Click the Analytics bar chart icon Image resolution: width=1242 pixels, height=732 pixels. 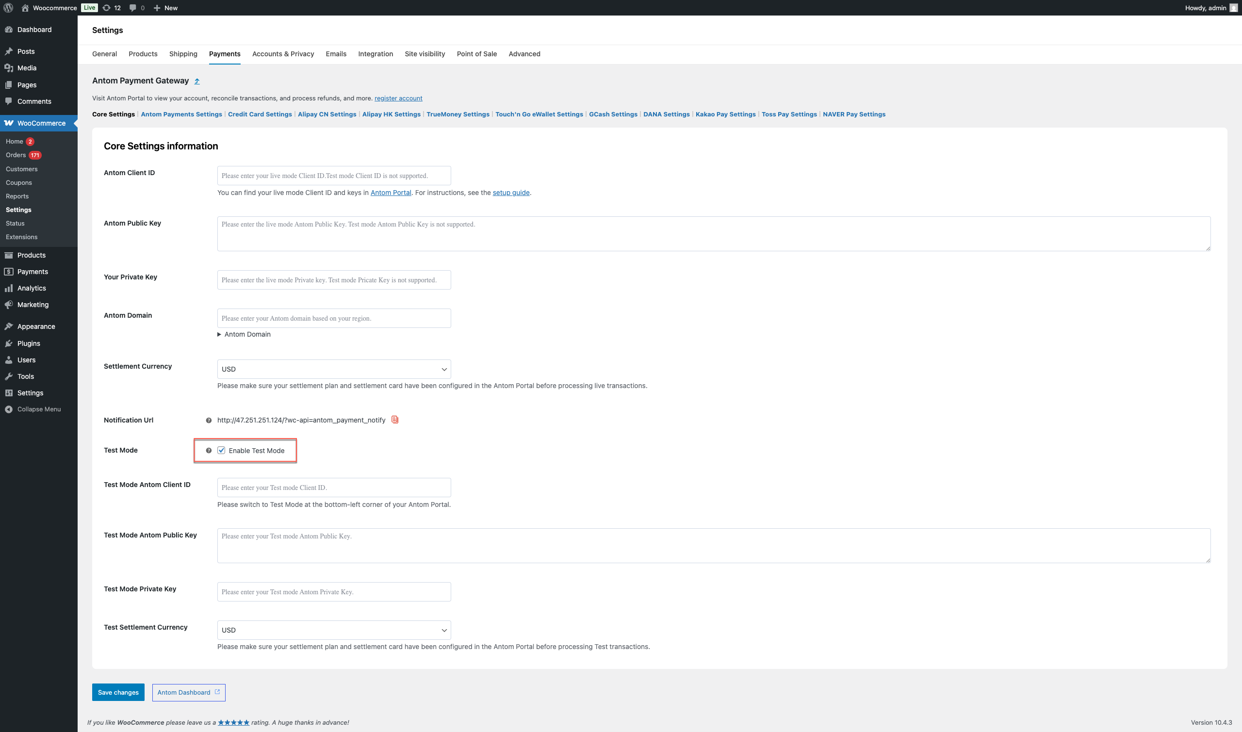pos(9,288)
